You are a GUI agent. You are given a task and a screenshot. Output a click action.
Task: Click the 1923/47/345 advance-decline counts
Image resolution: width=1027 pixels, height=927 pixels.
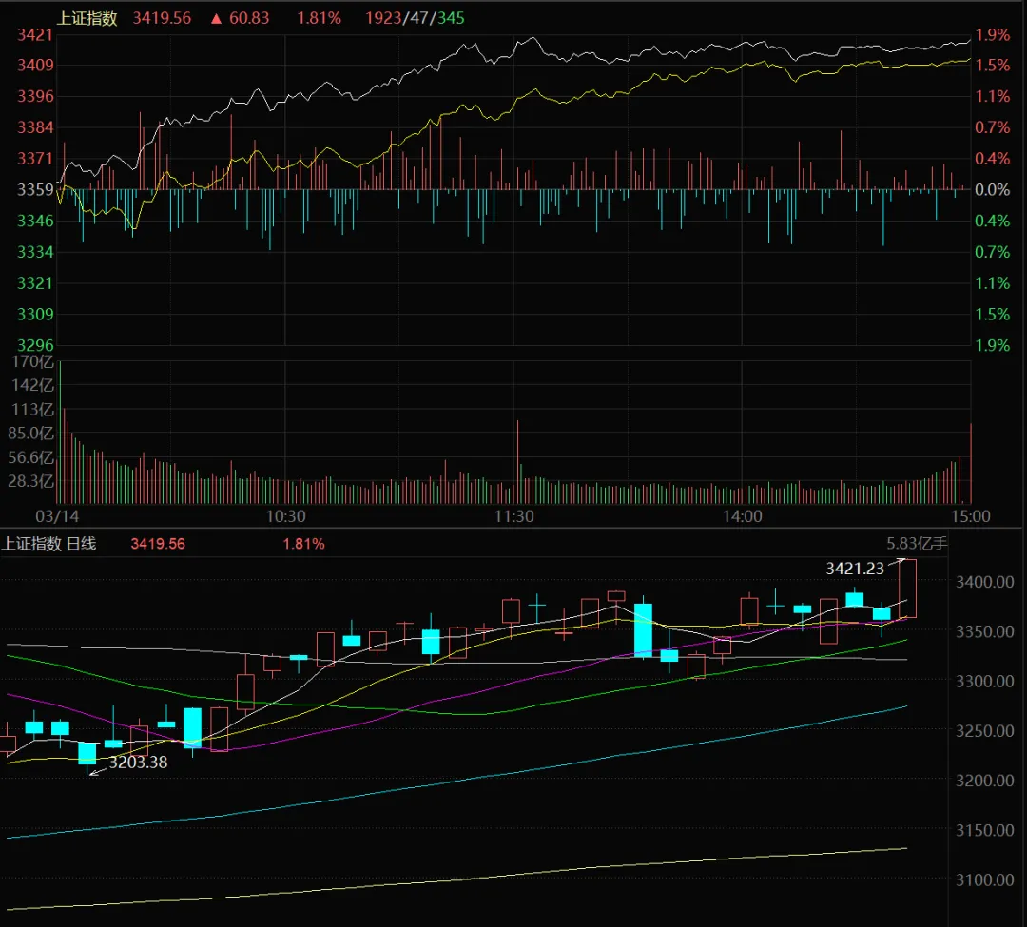pos(415,18)
